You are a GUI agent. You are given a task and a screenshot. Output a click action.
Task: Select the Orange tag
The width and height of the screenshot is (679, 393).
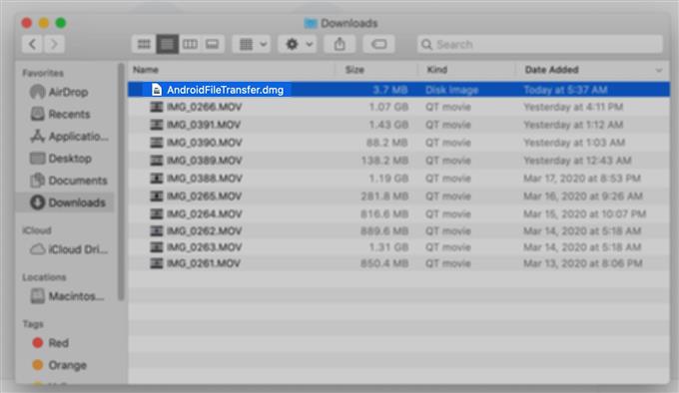[59, 365]
